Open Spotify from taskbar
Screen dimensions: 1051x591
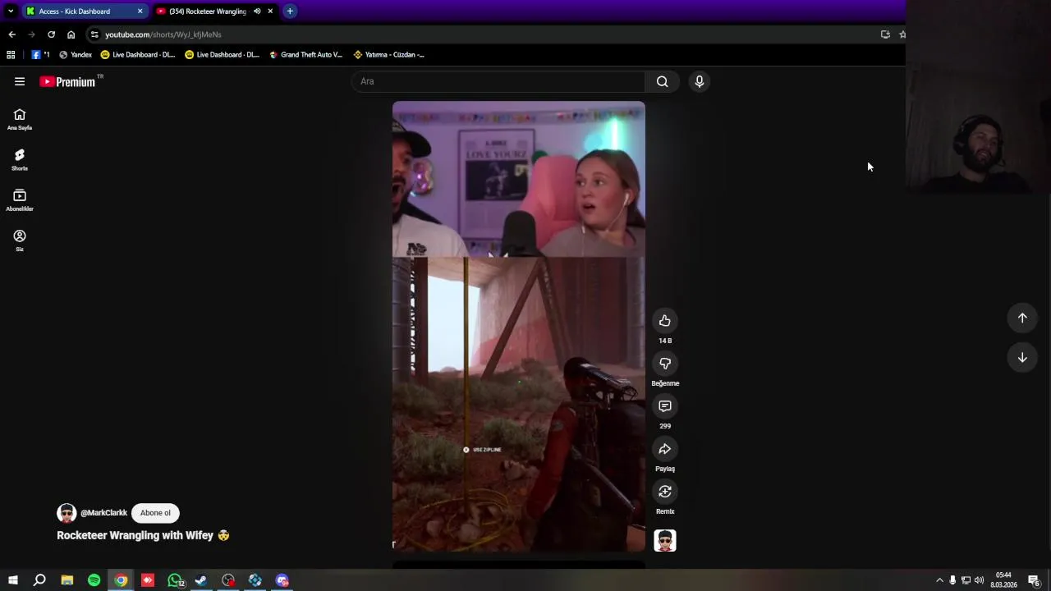coord(94,580)
